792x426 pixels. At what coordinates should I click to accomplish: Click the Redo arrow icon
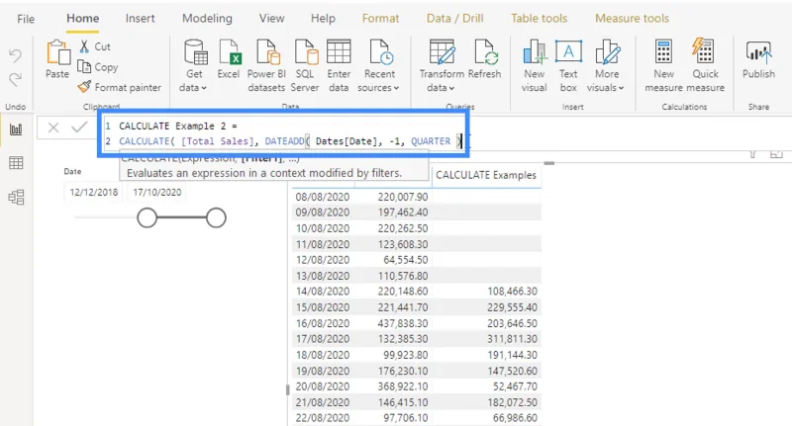click(15, 80)
